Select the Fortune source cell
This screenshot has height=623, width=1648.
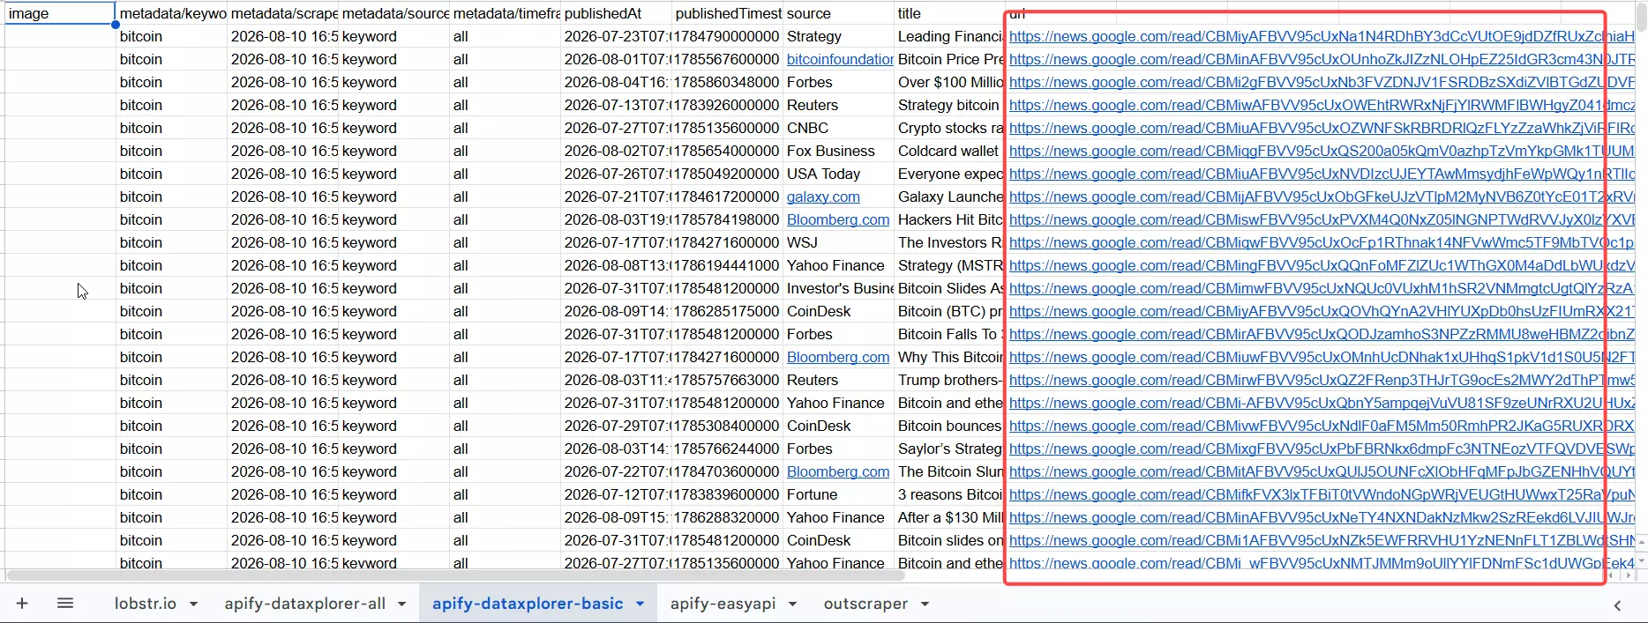tap(839, 494)
